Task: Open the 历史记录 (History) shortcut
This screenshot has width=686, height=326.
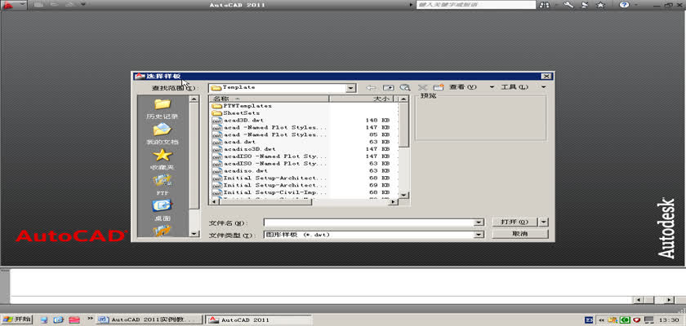Action: 162,108
